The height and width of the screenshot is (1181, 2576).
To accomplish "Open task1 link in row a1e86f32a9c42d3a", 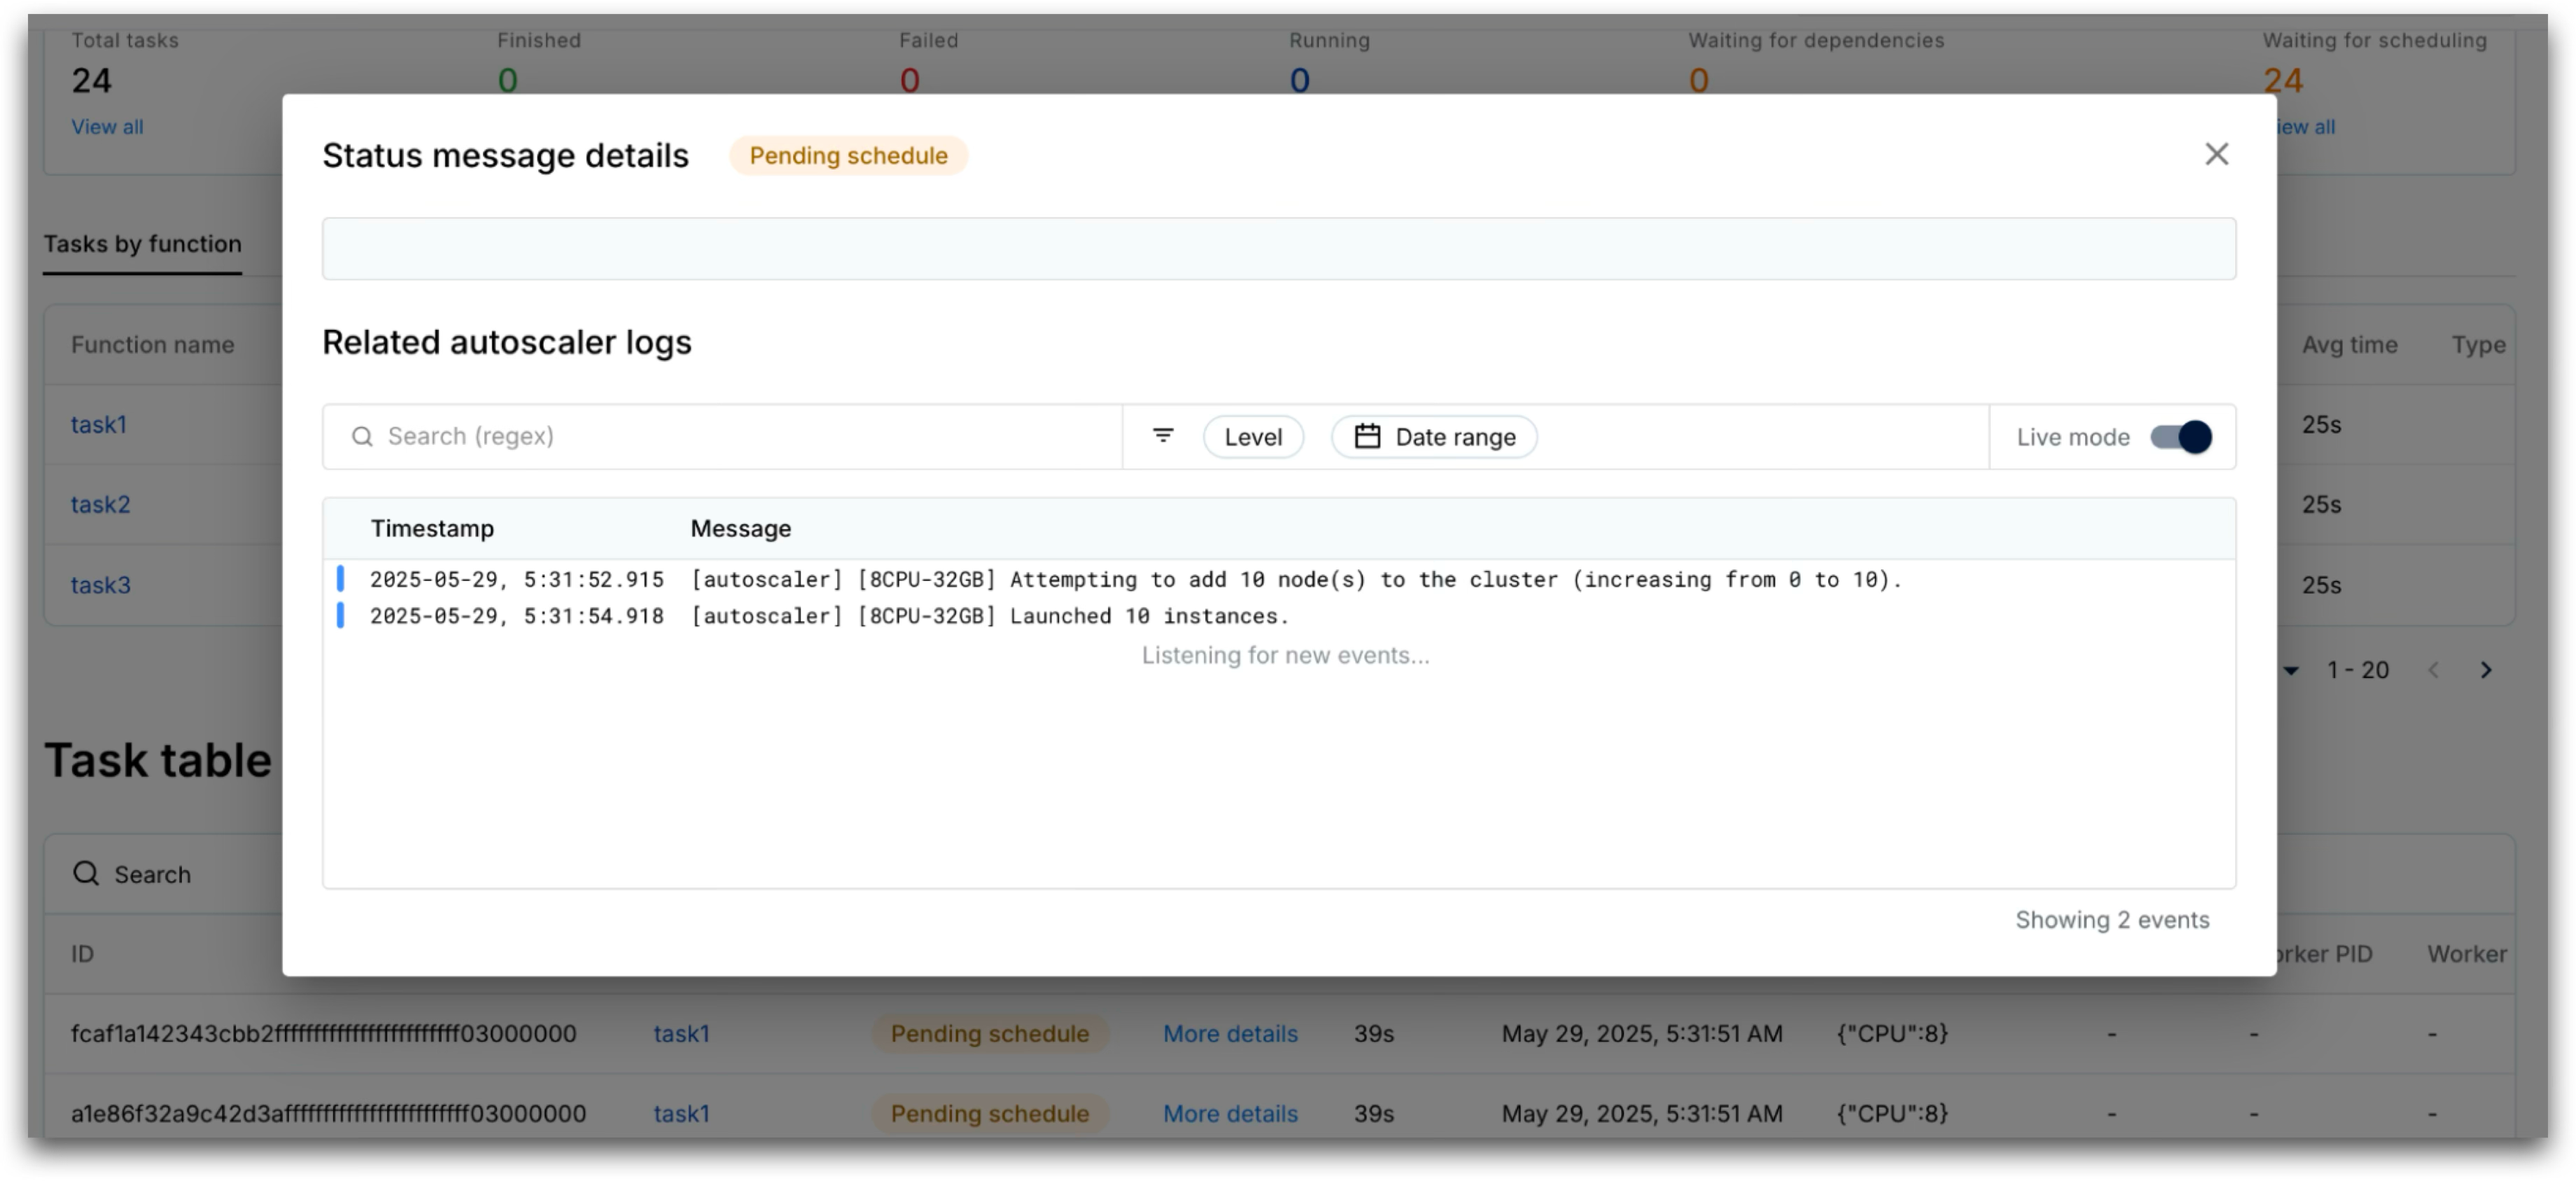I will coord(681,1113).
